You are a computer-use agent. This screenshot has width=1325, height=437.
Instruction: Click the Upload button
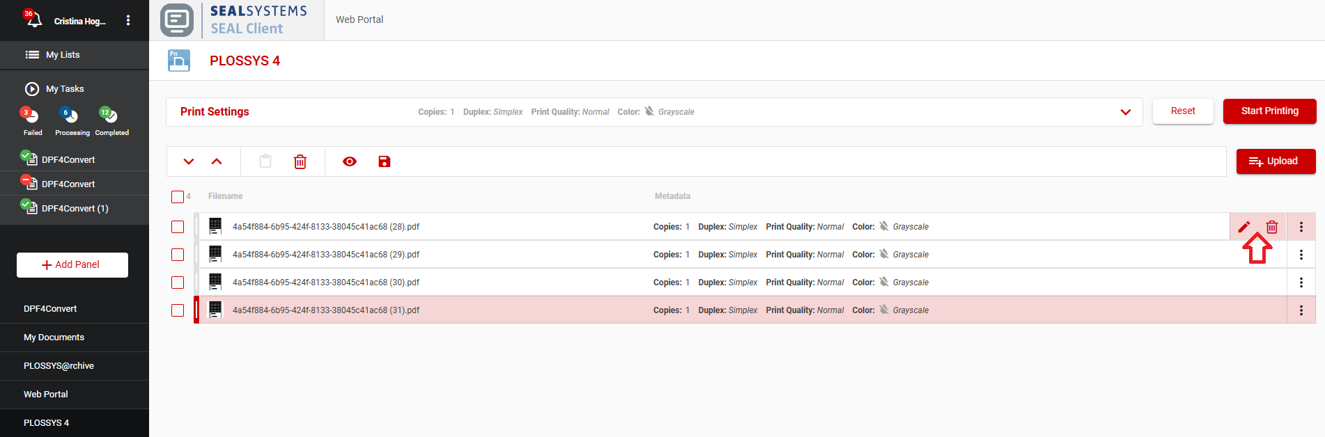[1276, 161]
